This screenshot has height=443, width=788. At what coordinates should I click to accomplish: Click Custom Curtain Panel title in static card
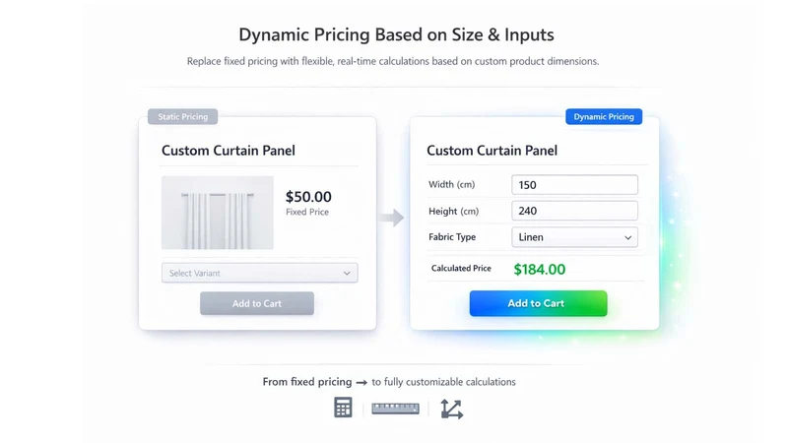229,151
